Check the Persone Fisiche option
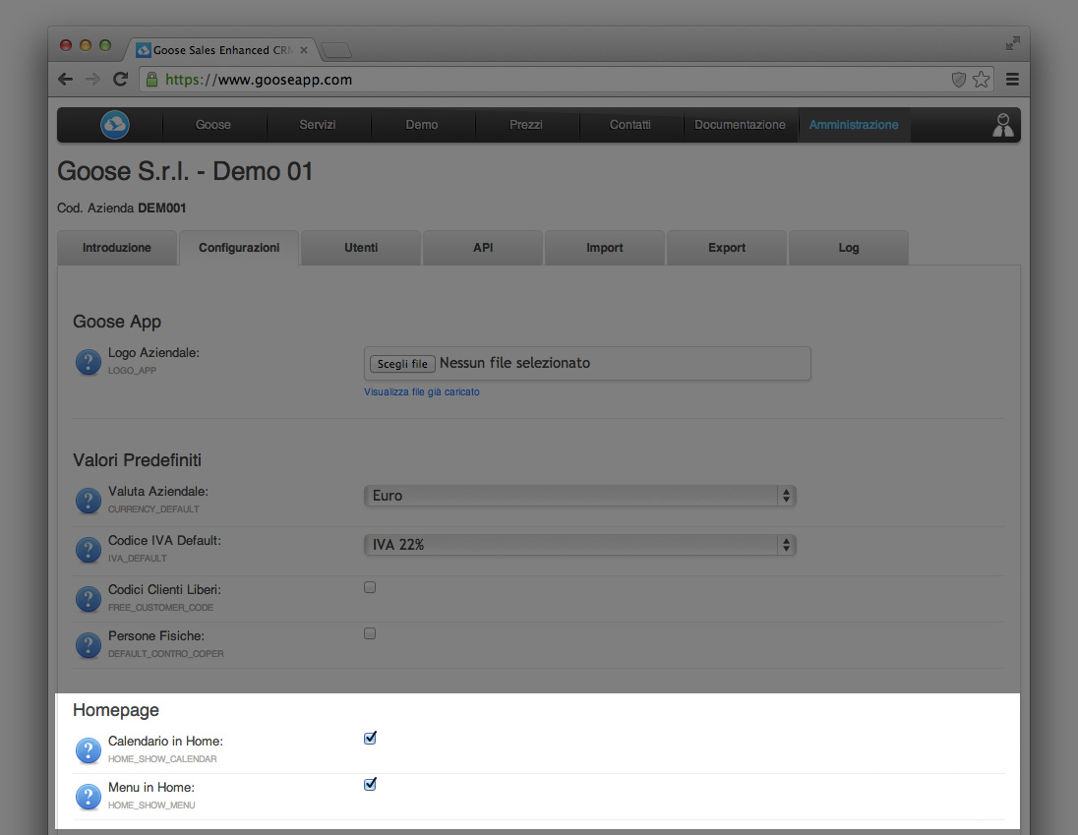 coord(370,632)
